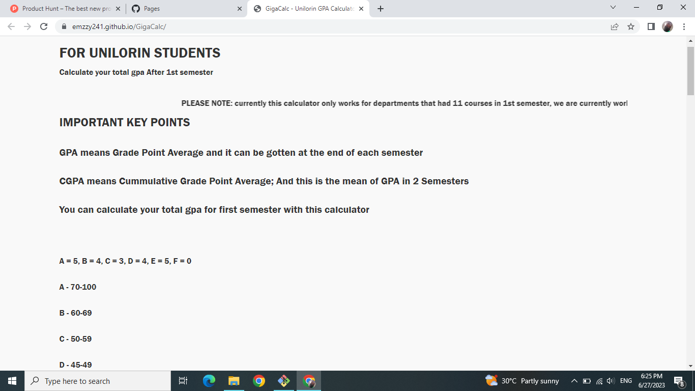
Task: Close the GigaCalc tab
Action: [x=361, y=9]
